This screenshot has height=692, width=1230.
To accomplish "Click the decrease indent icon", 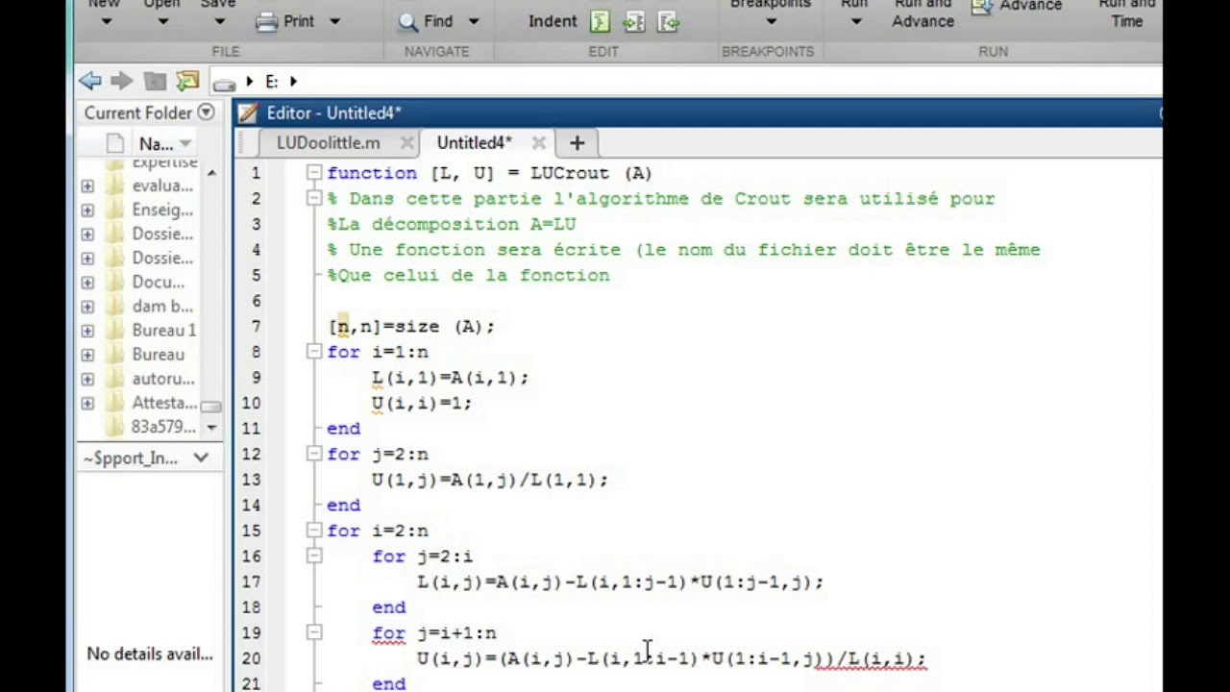I will [x=669, y=21].
